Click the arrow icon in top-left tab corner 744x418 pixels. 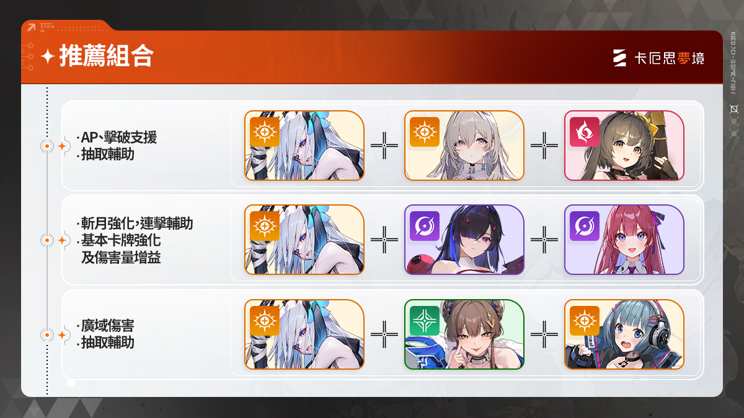coord(30,27)
